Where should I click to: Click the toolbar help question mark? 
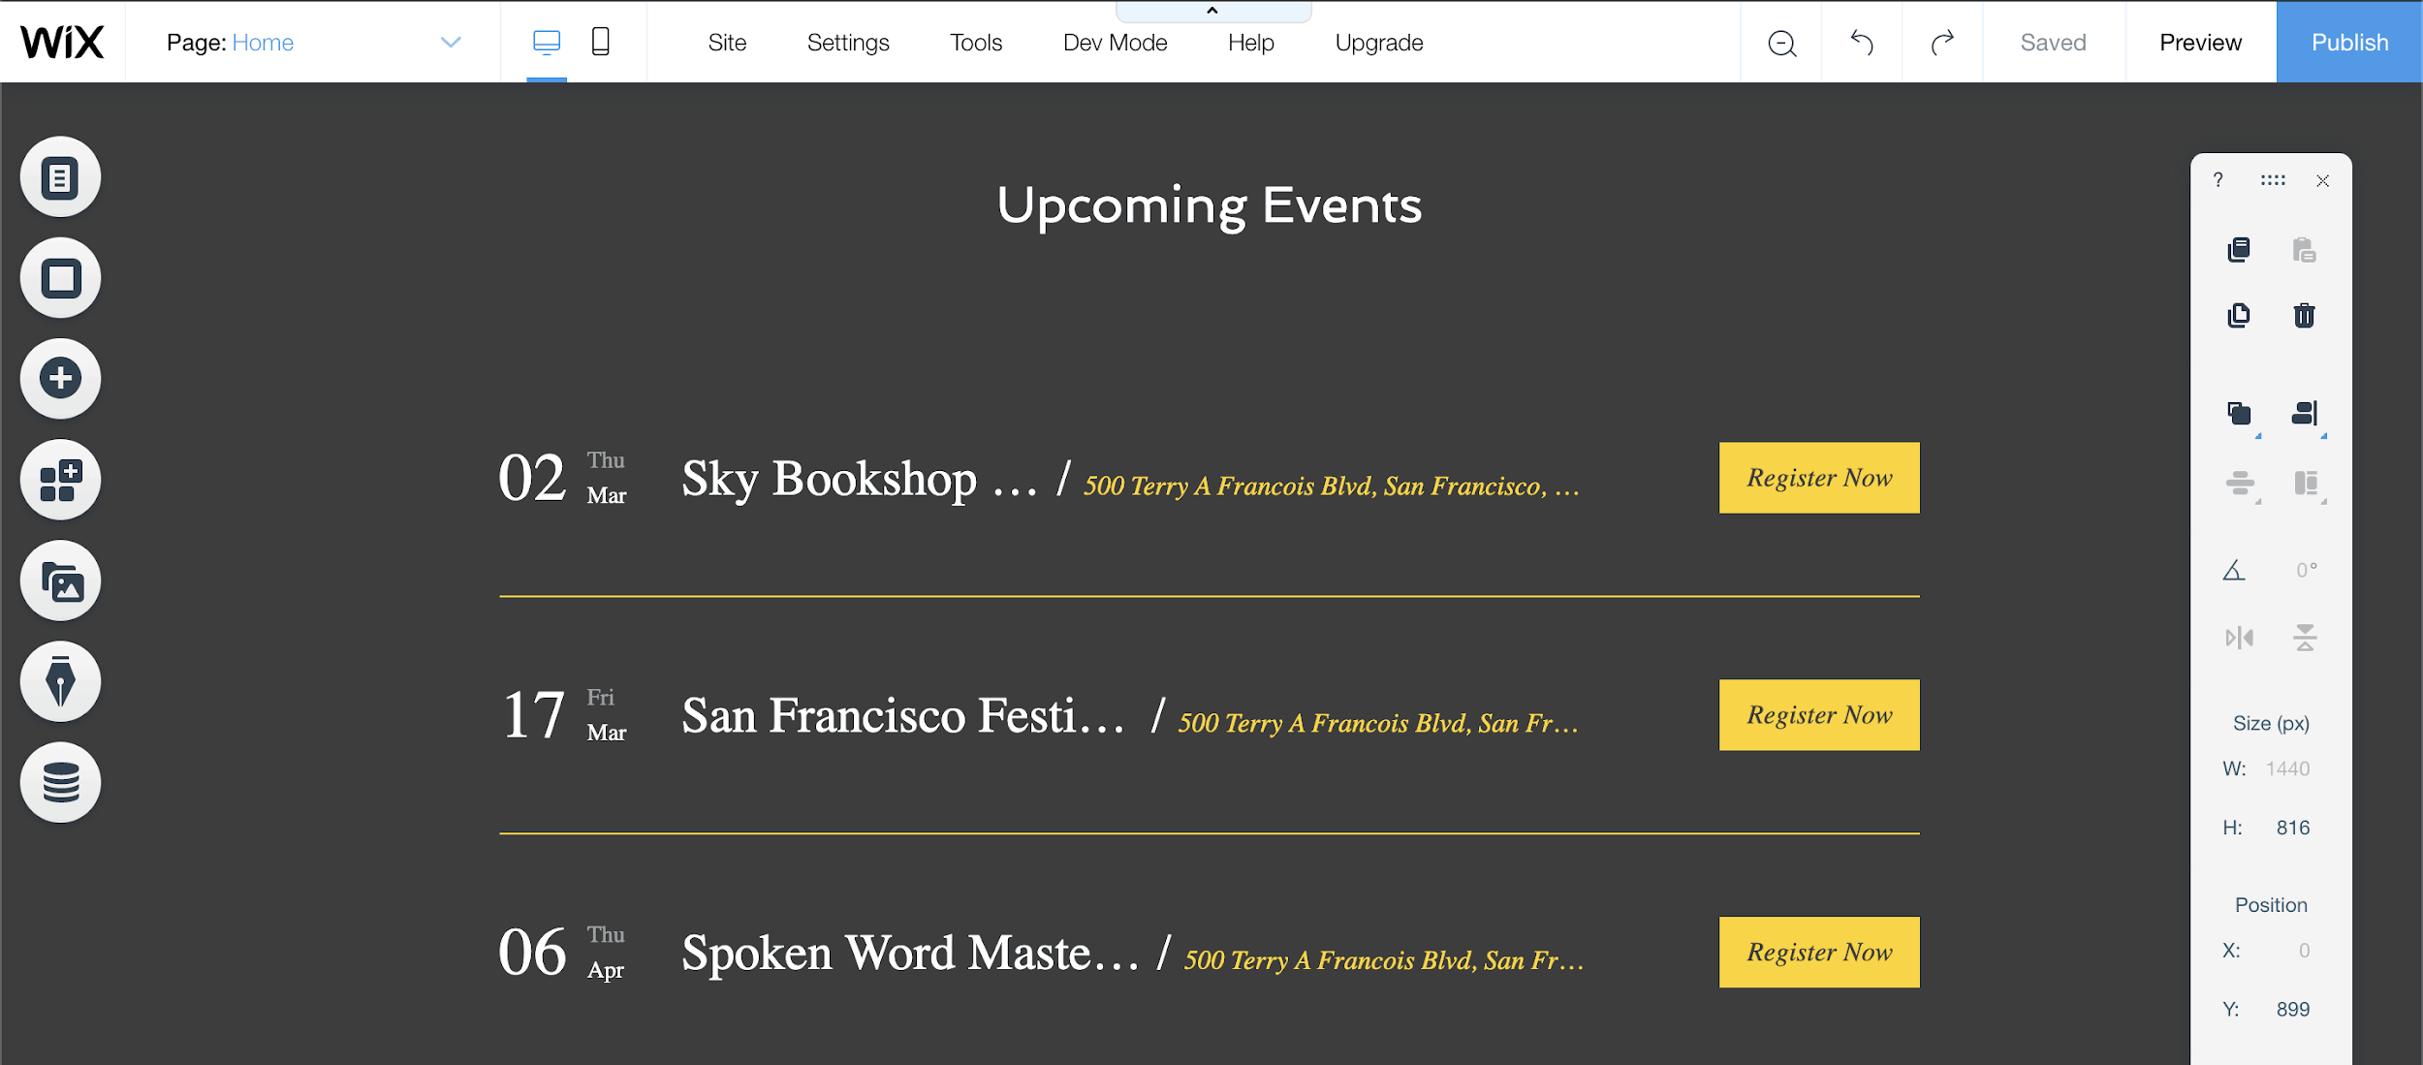(2218, 180)
